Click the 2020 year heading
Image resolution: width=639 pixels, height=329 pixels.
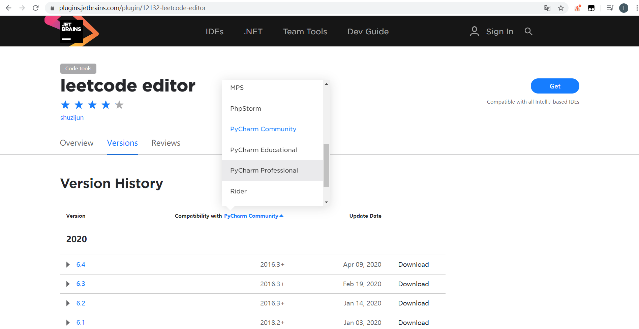point(77,239)
